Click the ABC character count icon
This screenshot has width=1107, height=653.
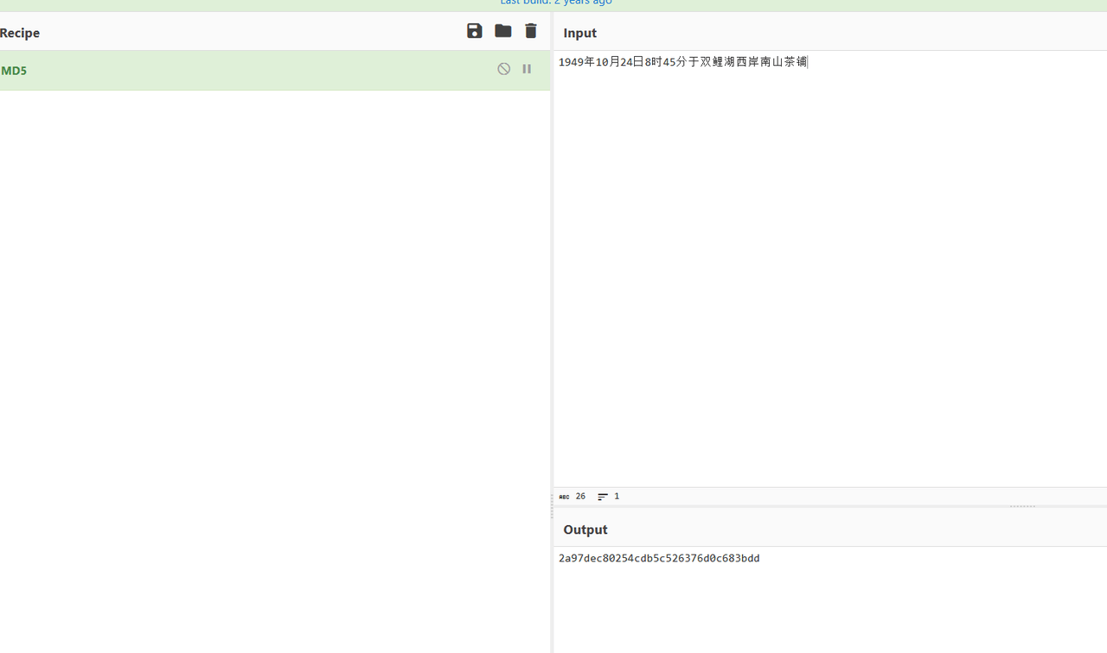coord(564,497)
